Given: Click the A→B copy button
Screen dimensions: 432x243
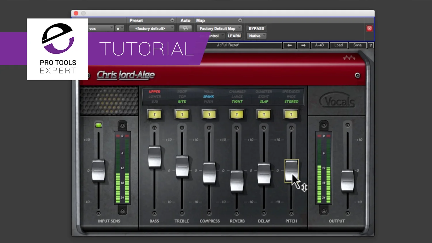Looking at the screenshot, I should coord(320,45).
